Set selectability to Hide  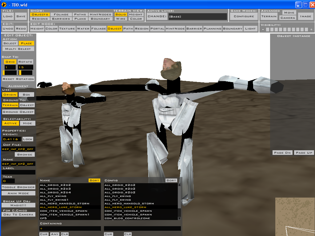(27, 123)
